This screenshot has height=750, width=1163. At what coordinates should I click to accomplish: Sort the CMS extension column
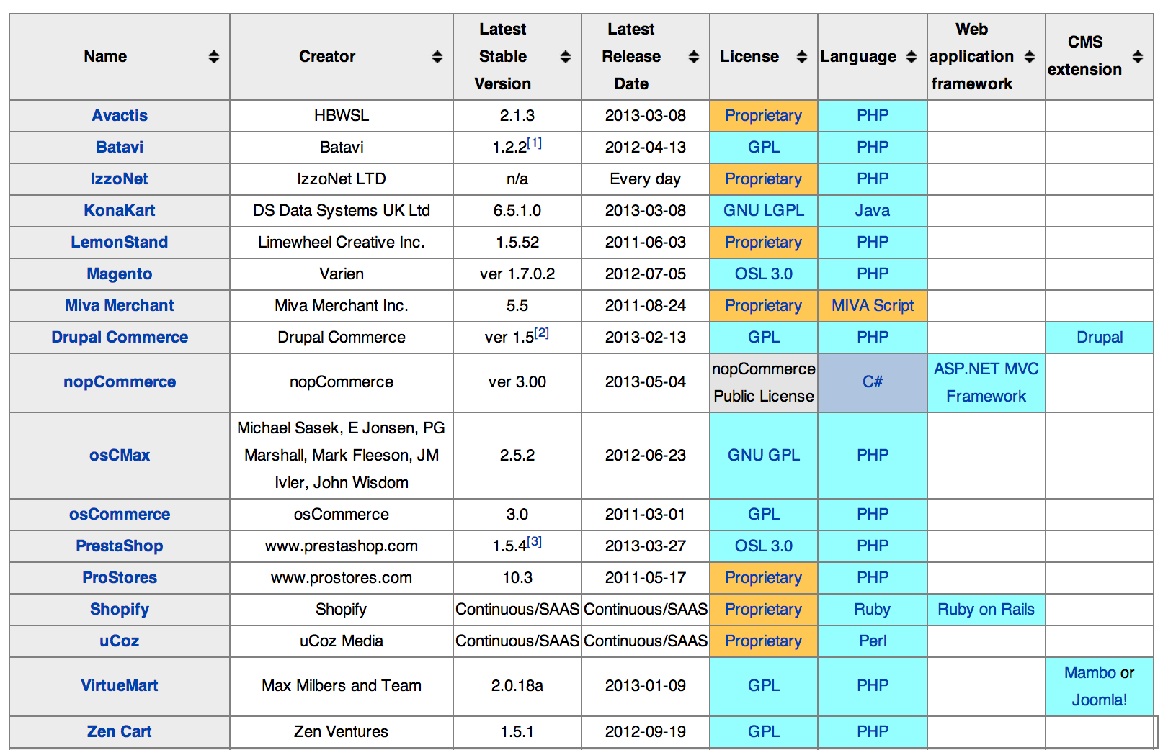(1136, 57)
